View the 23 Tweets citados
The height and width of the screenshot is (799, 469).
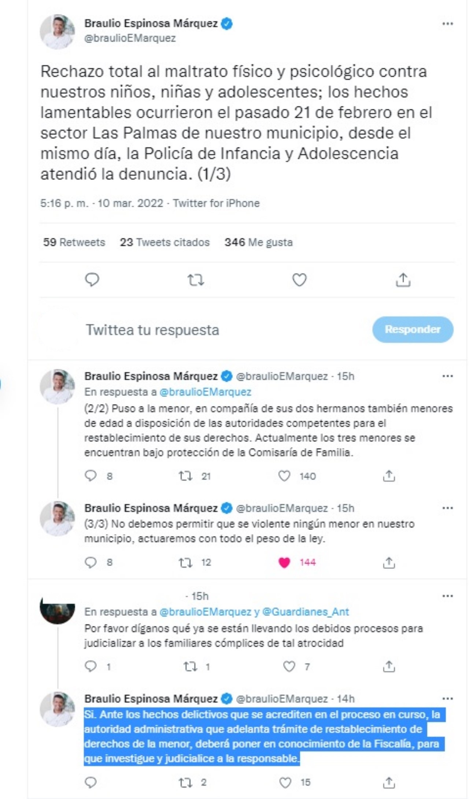tap(165, 242)
